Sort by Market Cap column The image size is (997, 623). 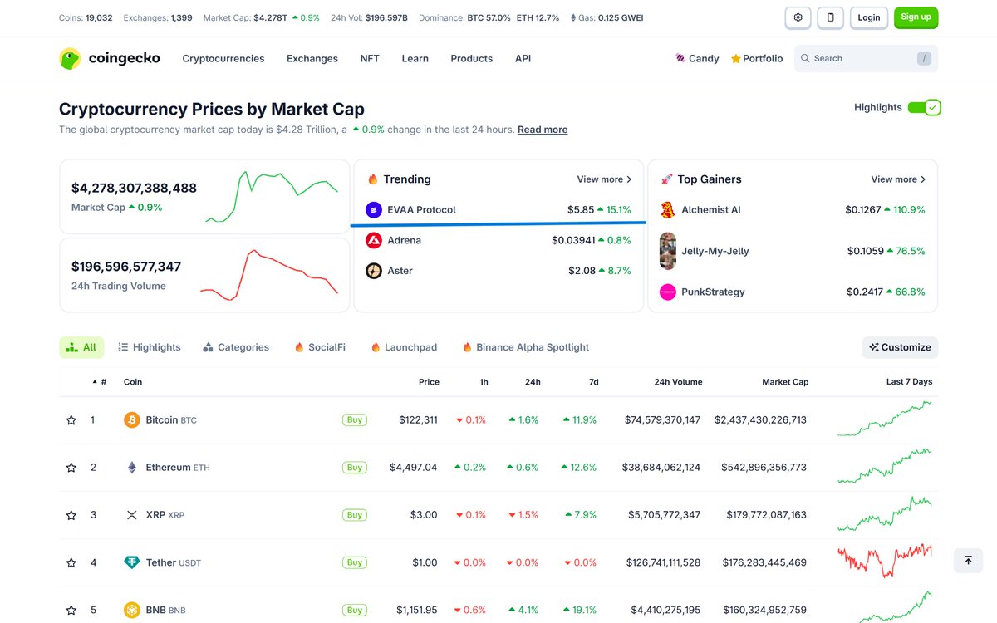coord(785,382)
